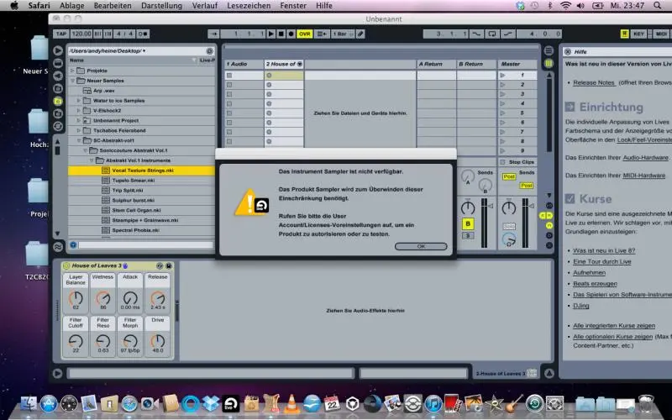Close the Hilfe help panel
The height and width of the screenshot is (420, 672).
click(570, 50)
